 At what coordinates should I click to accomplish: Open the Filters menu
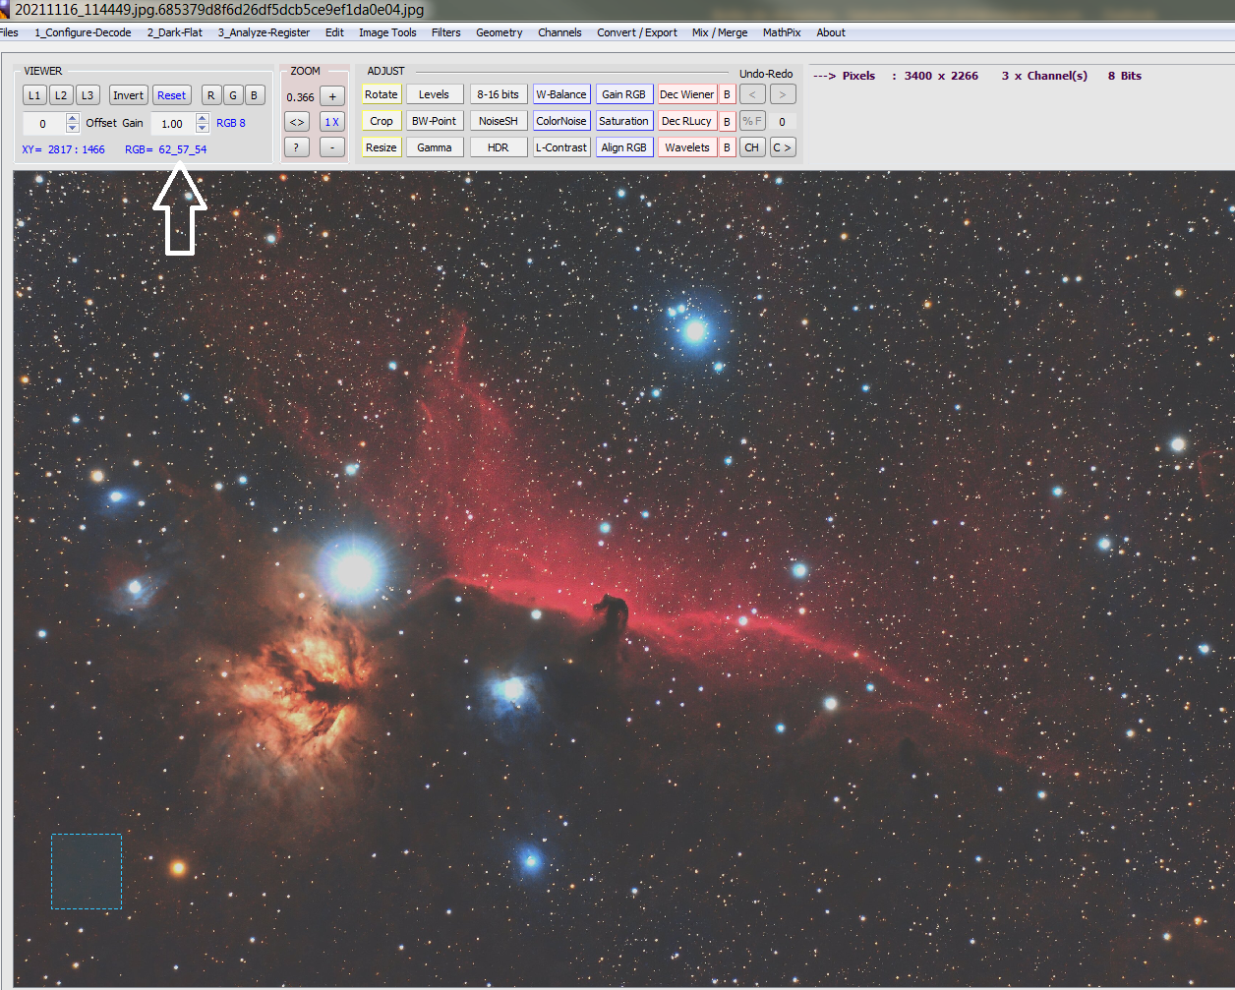coord(446,32)
